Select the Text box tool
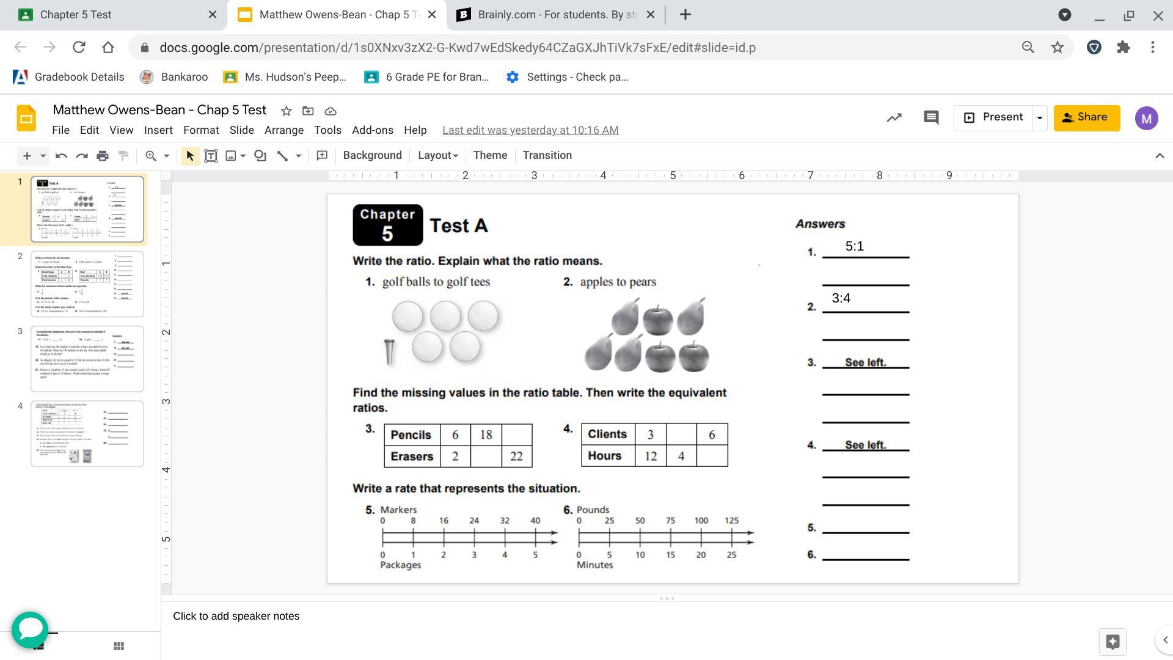Viewport: 1173px width, 660px height. (211, 156)
